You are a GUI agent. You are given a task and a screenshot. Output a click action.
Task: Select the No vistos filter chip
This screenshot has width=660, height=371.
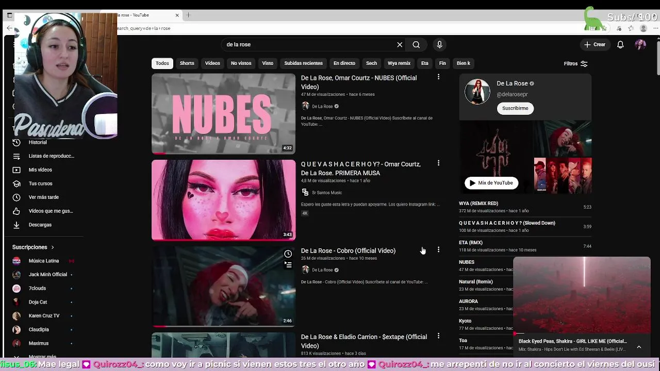241,63
